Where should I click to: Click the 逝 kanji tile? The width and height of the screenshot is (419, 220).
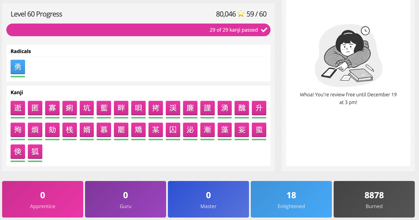(18, 108)
